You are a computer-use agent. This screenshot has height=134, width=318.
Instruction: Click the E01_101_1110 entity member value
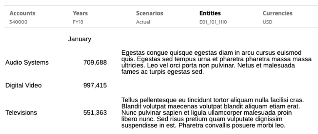pyautogui.click(x=211, y=22)
